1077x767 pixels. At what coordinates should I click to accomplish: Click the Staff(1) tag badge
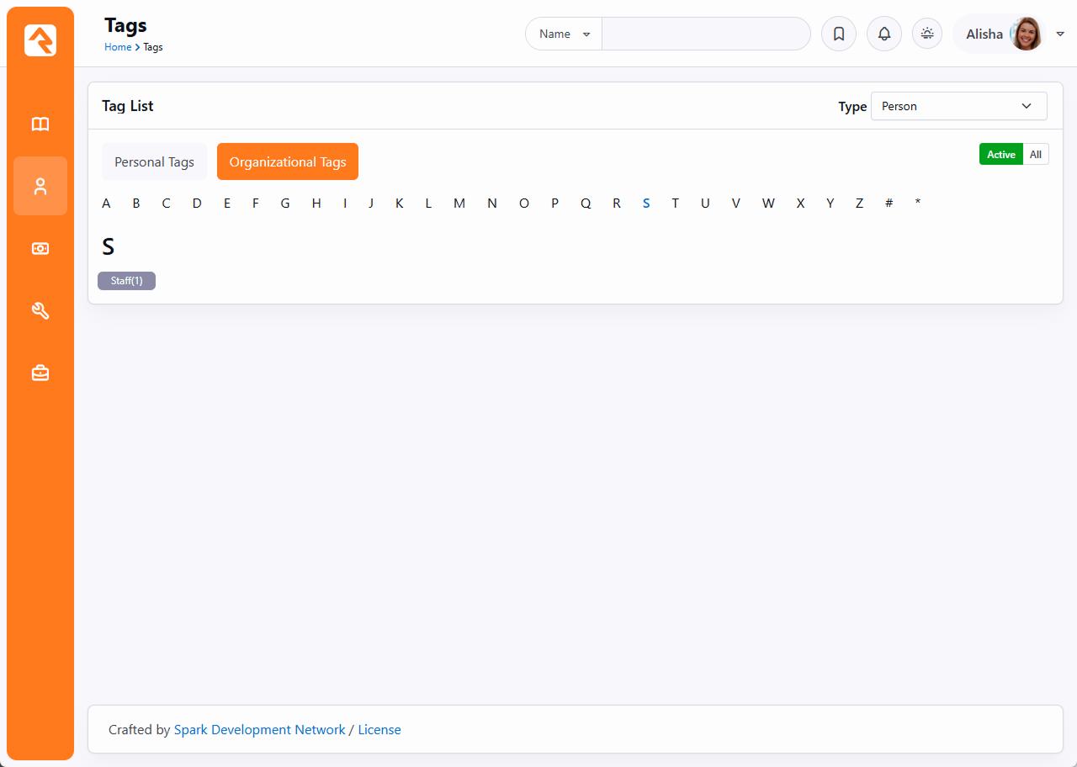126,281
